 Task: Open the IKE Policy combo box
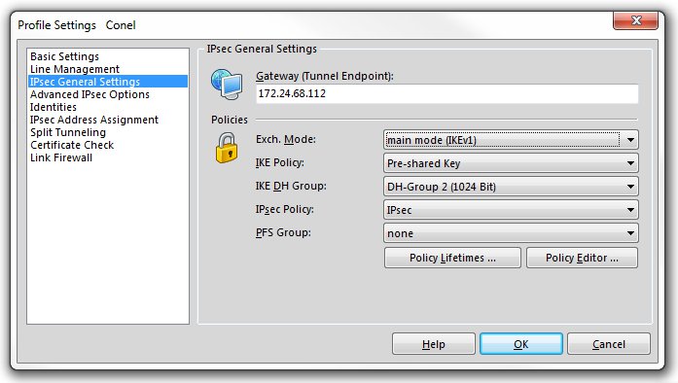click(511, 163)
